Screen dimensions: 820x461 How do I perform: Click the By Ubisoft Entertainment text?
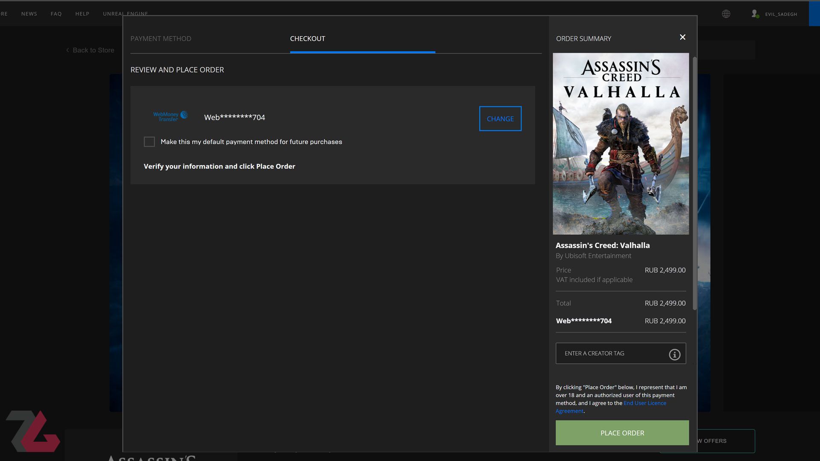click(593, 256)
